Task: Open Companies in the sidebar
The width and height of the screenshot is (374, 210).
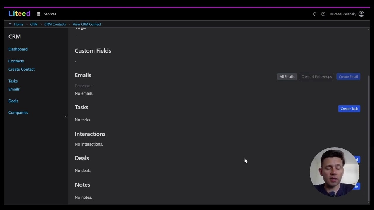Action: [18, 112]
